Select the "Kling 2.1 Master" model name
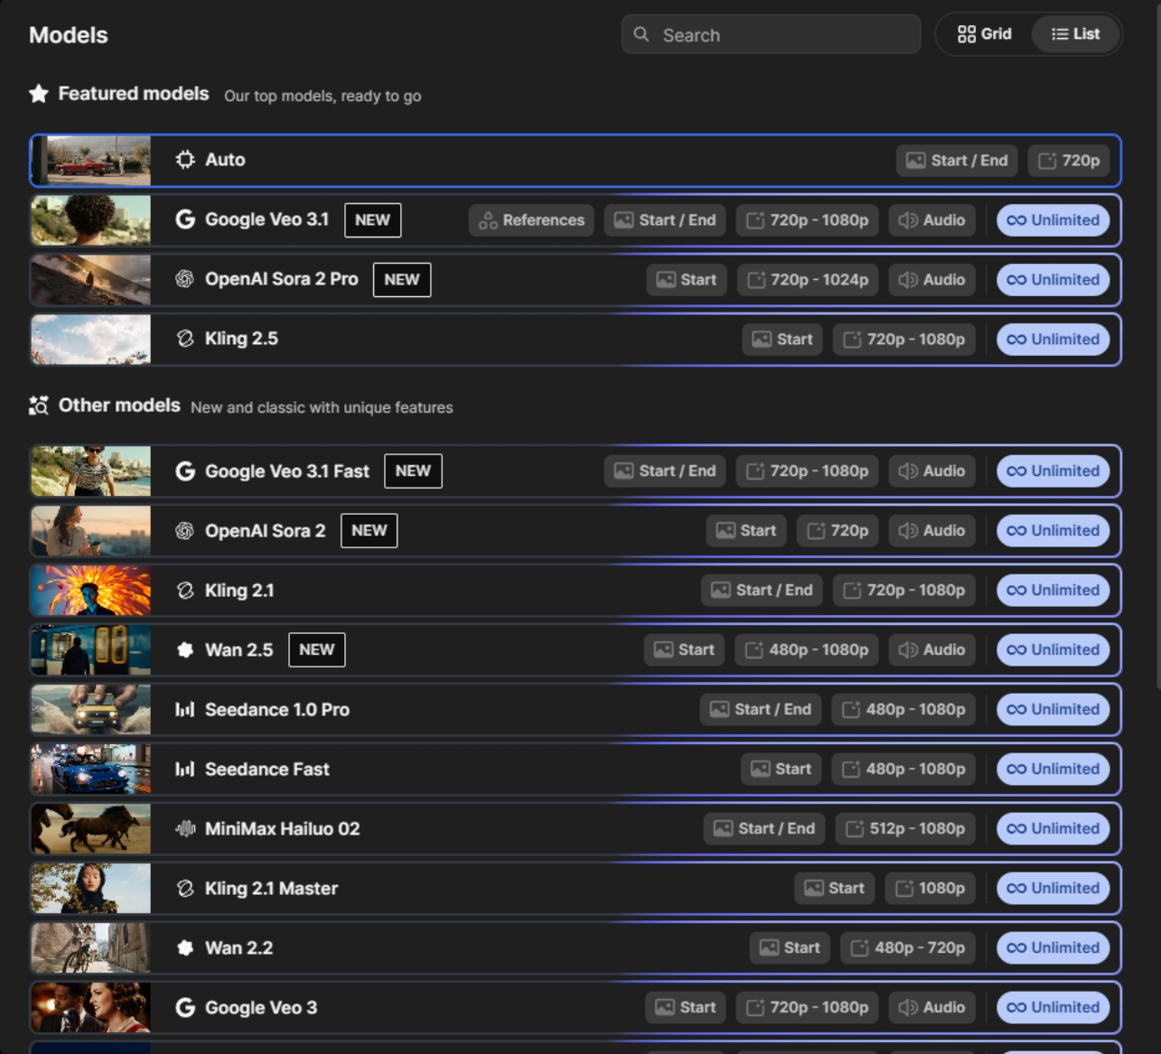The width and height of the screenshot is (1161, 1054). (x=272, y=888)
